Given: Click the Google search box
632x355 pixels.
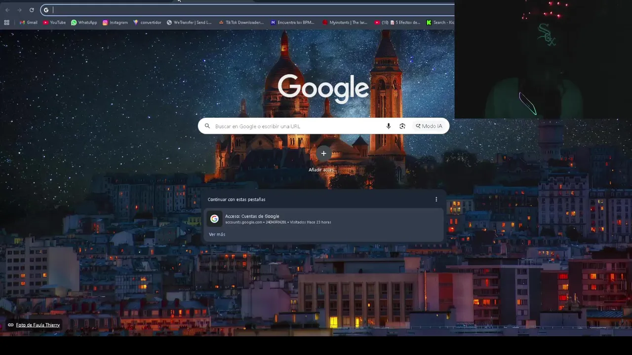Looking at the screenshot, I should point(323,126).
